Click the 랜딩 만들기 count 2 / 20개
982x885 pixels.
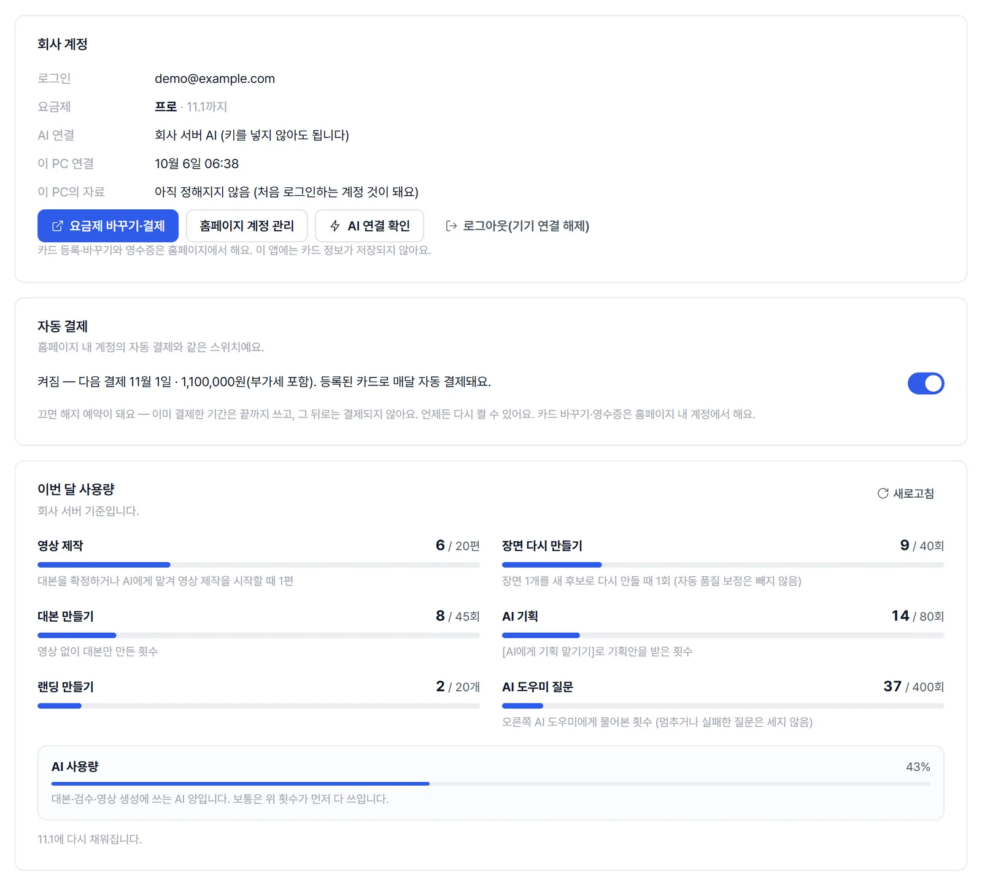458,687
